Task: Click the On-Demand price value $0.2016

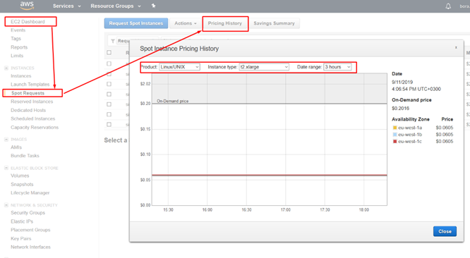Action: click(400, 109)
